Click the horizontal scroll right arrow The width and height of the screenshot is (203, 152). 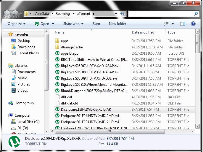tap(193, 131)
